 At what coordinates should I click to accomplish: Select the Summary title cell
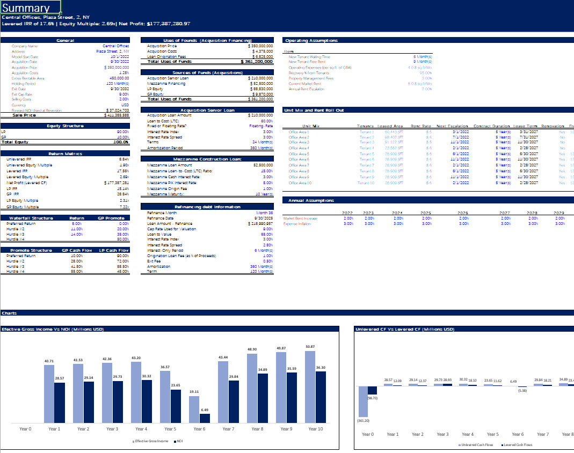(x=31, y=8)
